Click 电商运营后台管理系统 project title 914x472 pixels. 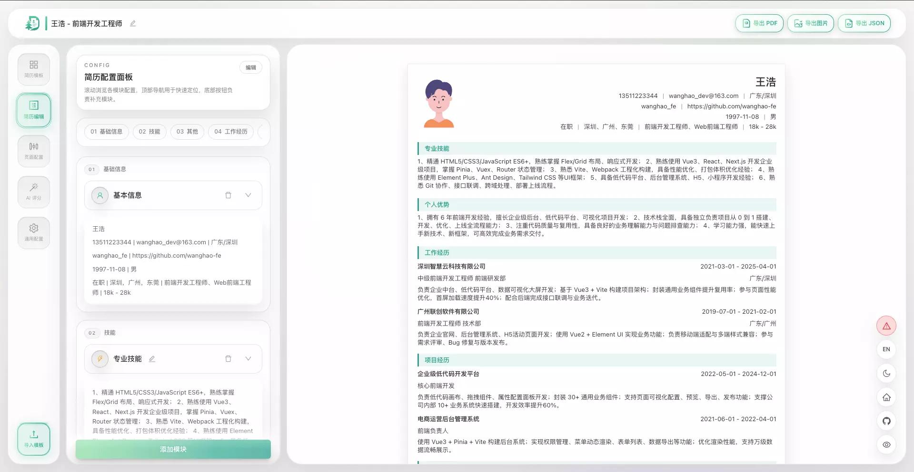click(x=448, y=419)
